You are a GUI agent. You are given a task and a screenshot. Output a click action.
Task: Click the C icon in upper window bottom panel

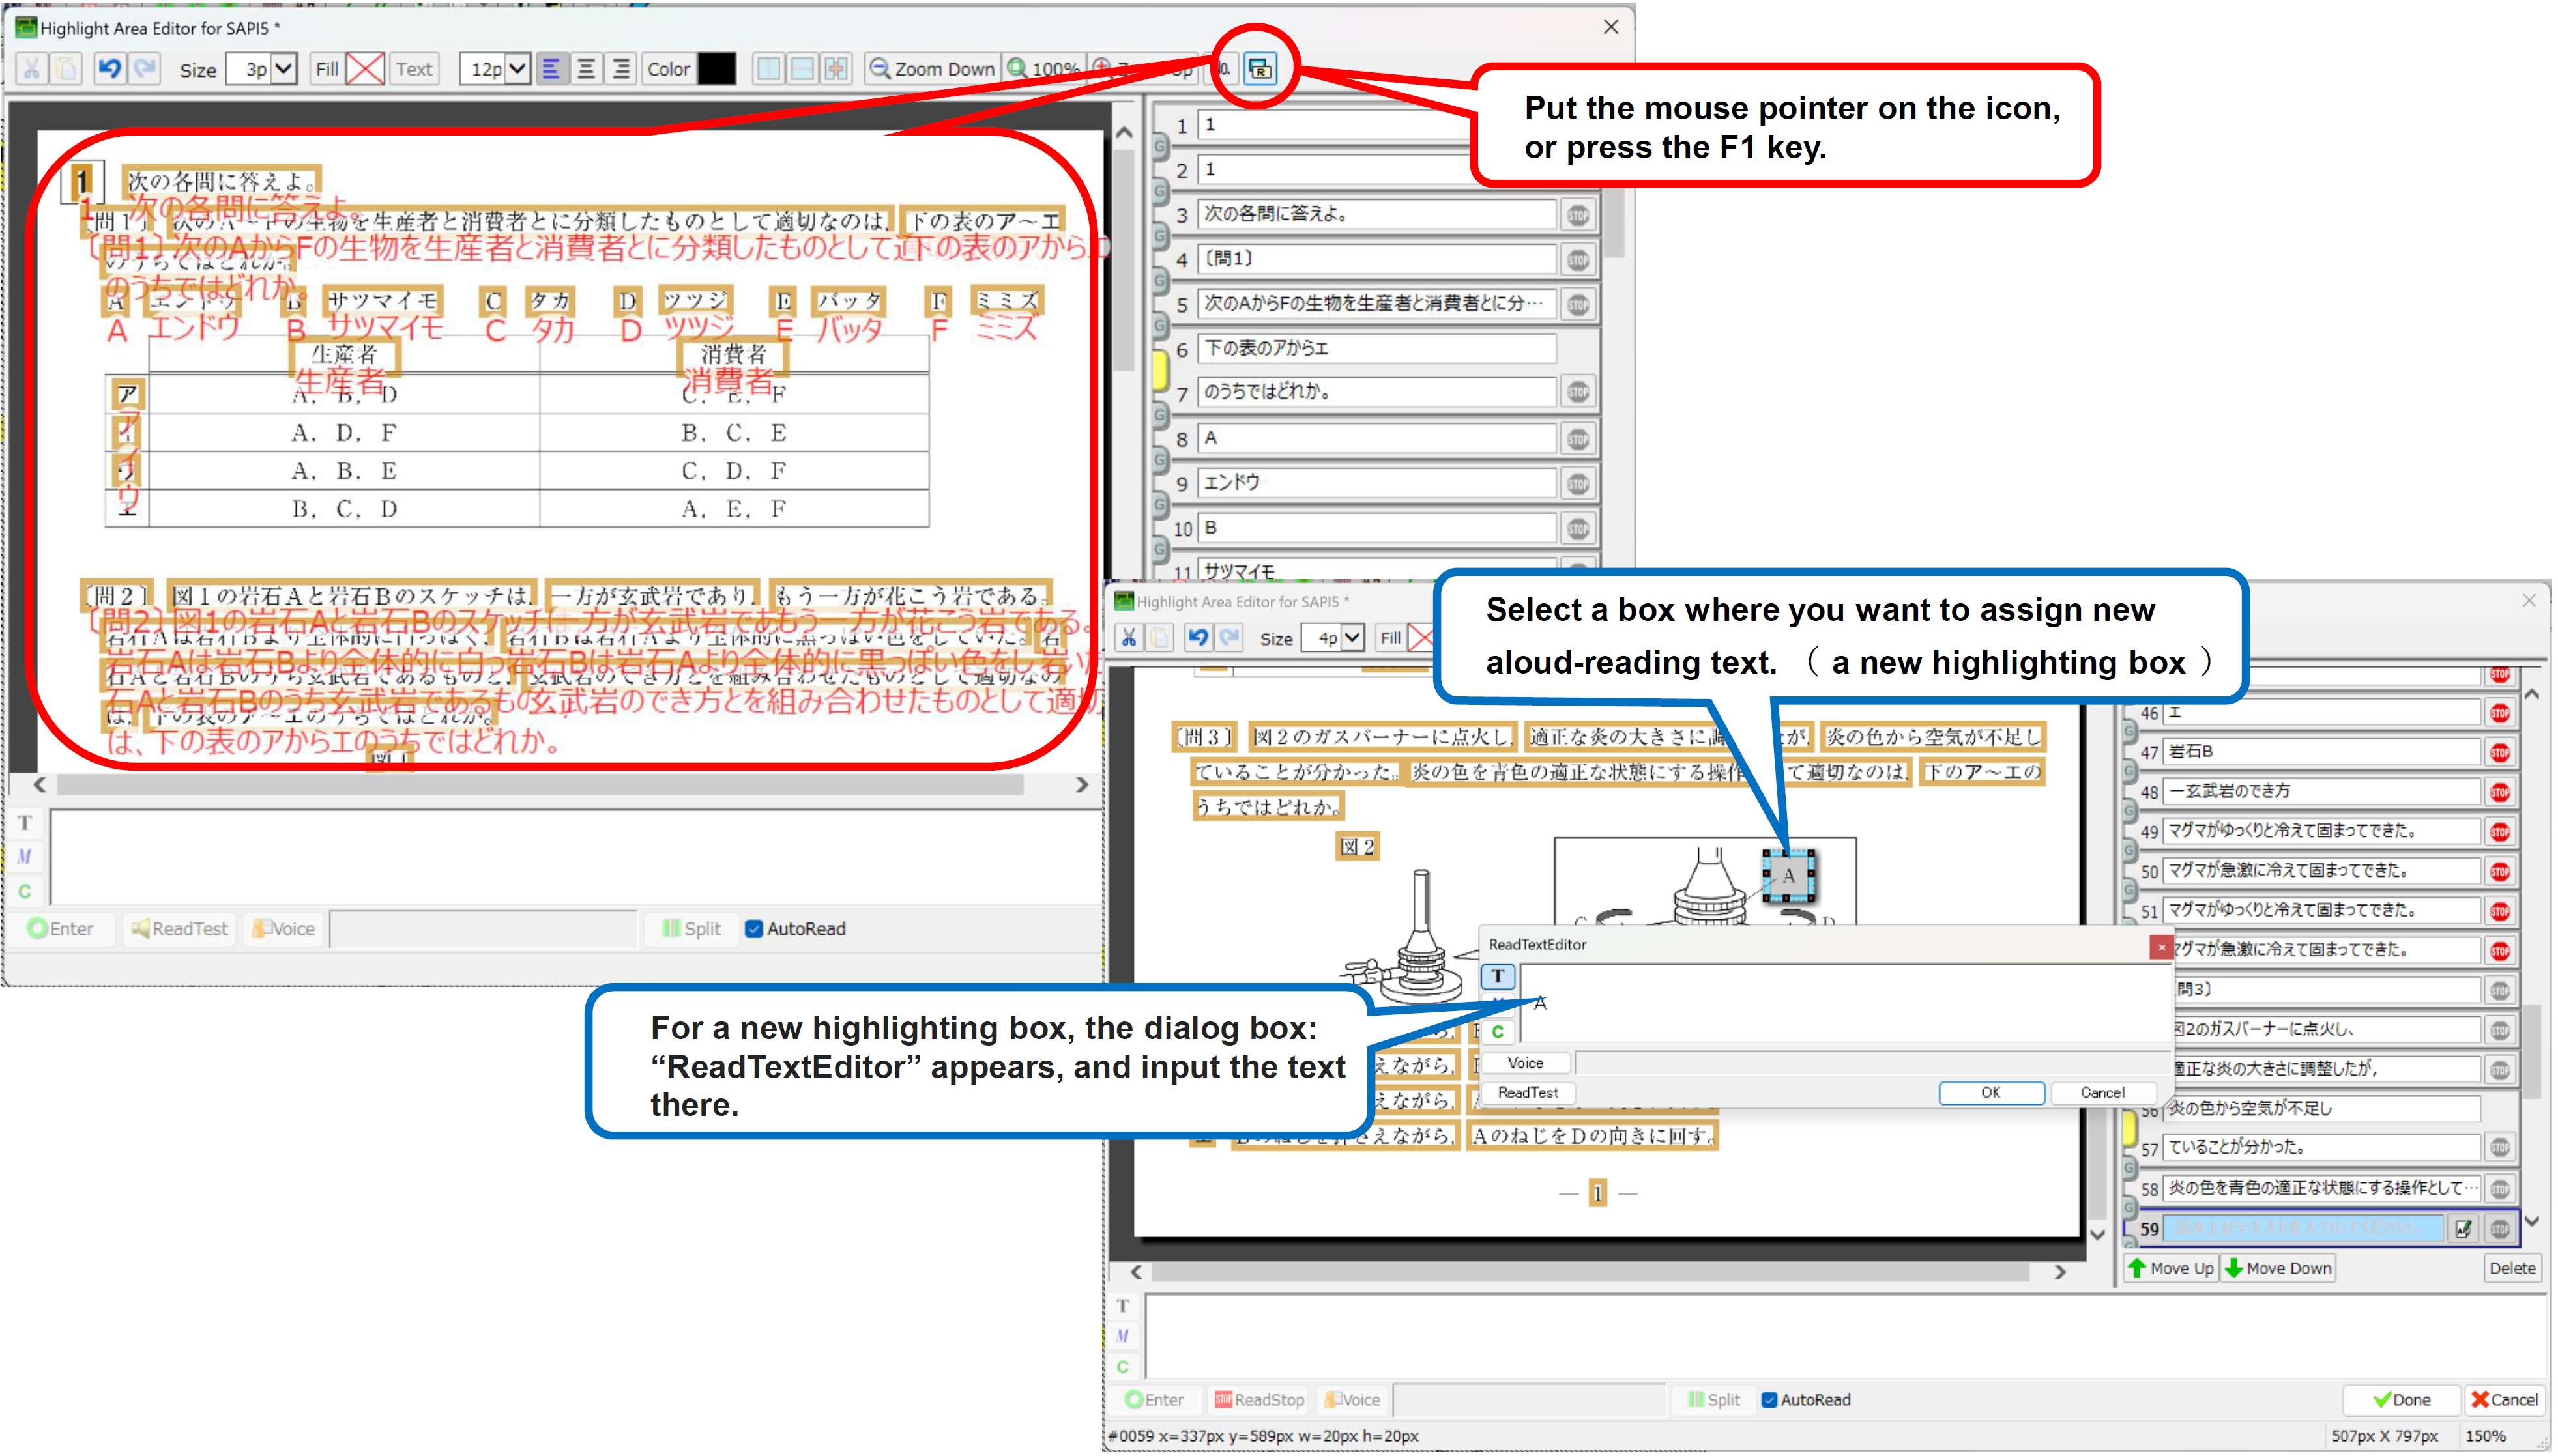25,891
